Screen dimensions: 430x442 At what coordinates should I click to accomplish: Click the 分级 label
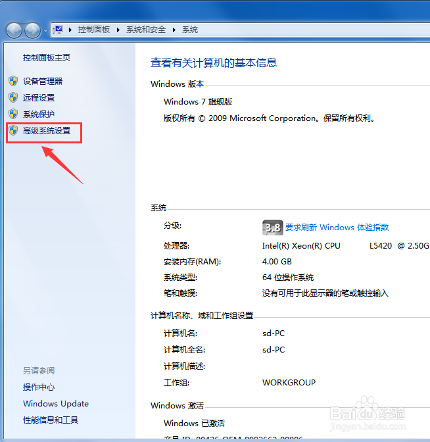(172, 226)
